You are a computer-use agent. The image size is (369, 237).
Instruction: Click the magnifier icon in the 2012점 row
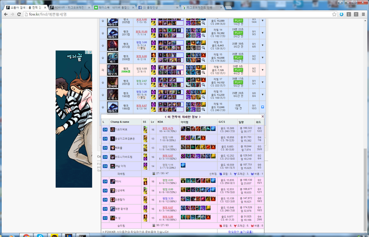click(x=203, y=48)
